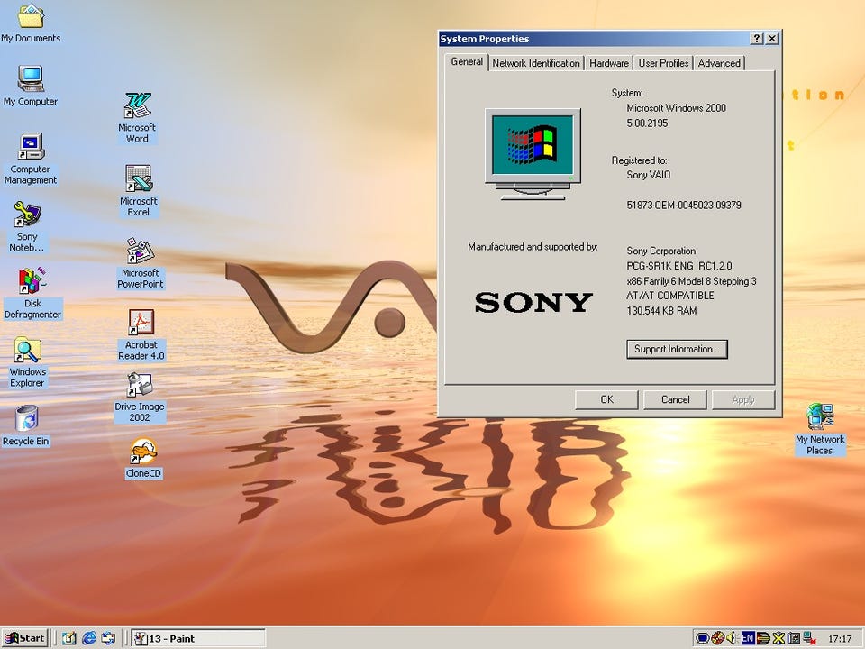Click the 'Registered to:' label
865x649 pixels.
(640, 160)
